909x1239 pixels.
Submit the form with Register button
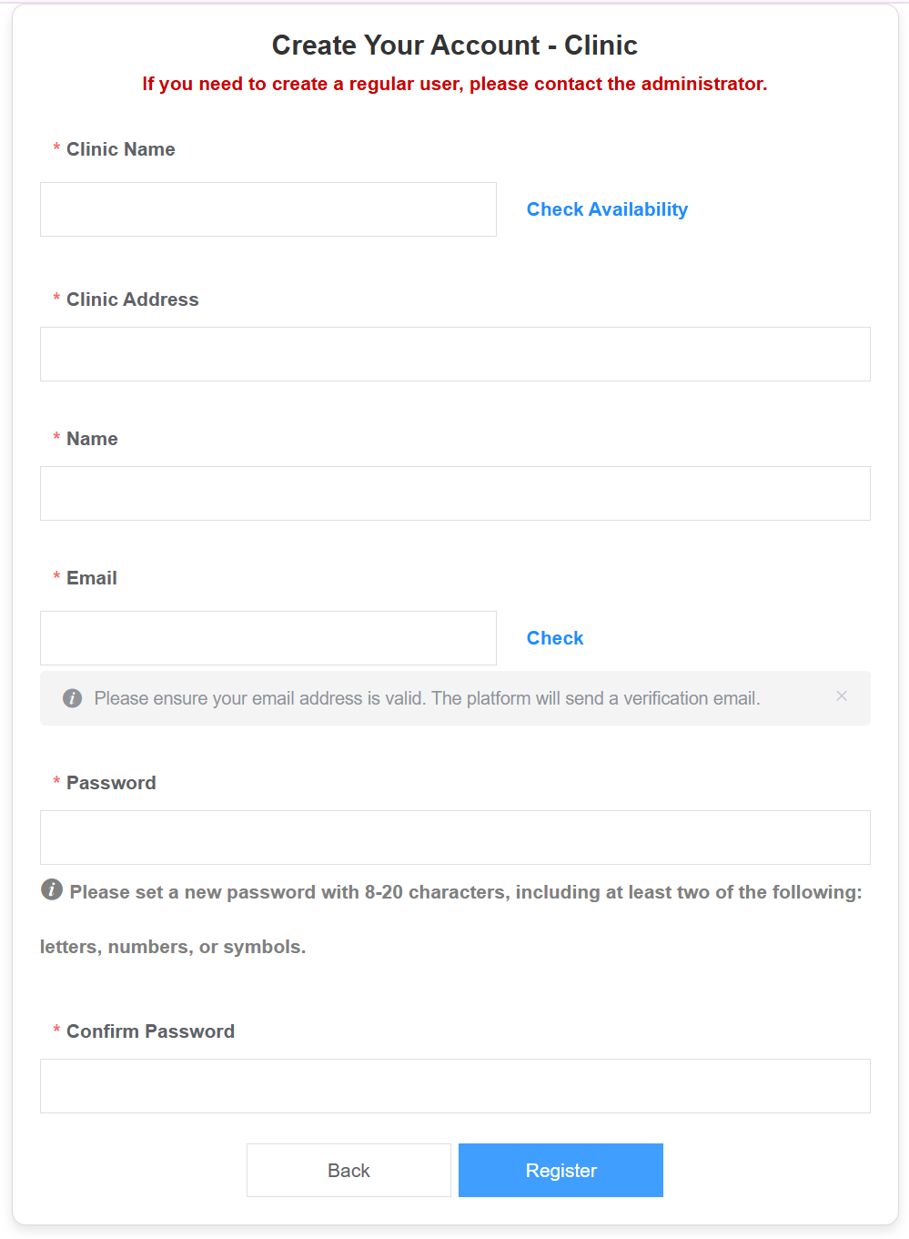click(561, 1171)
